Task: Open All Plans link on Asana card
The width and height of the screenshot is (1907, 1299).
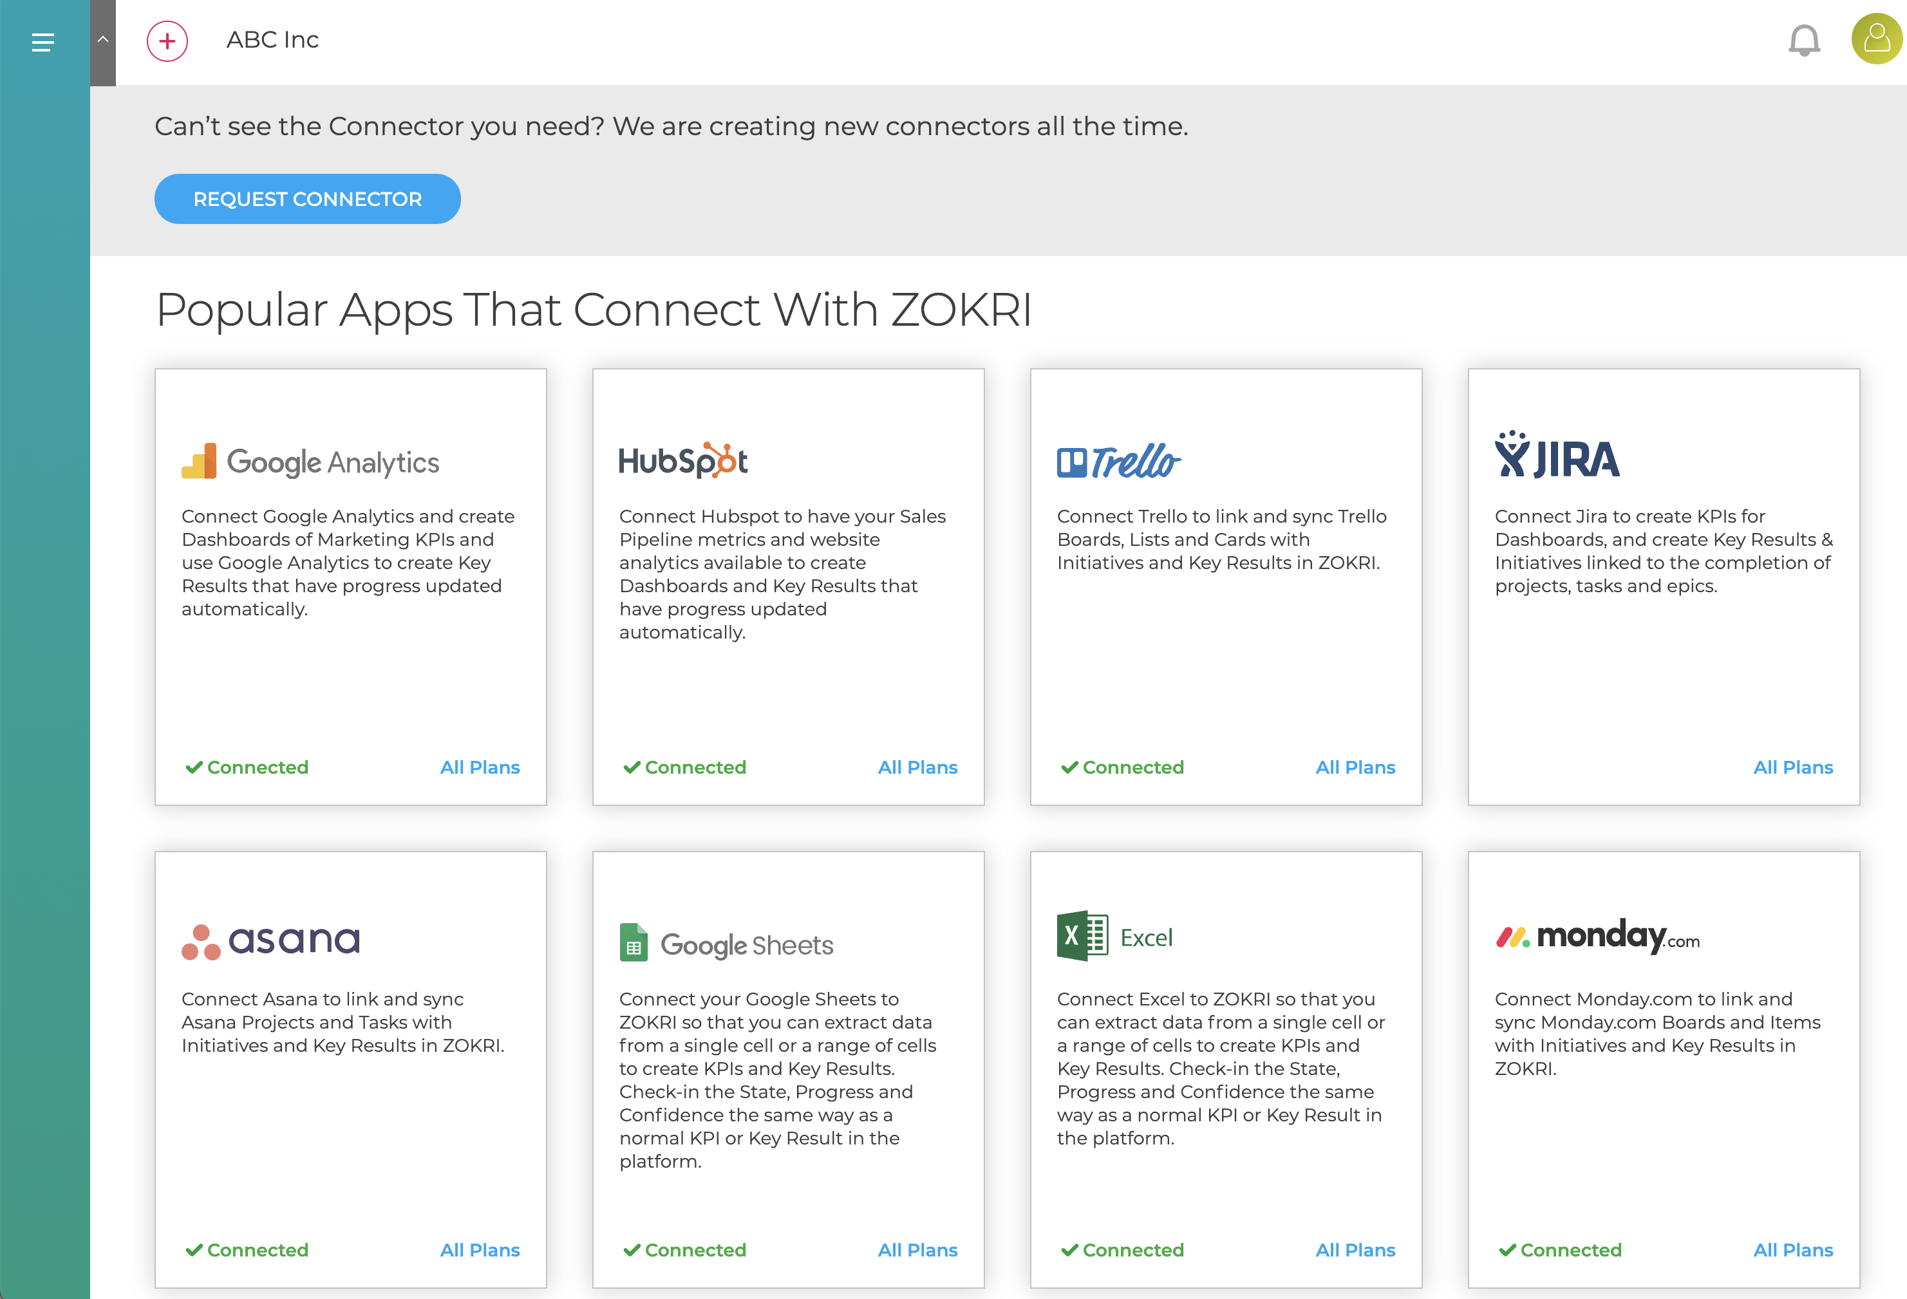Action: coord(480,1250)
